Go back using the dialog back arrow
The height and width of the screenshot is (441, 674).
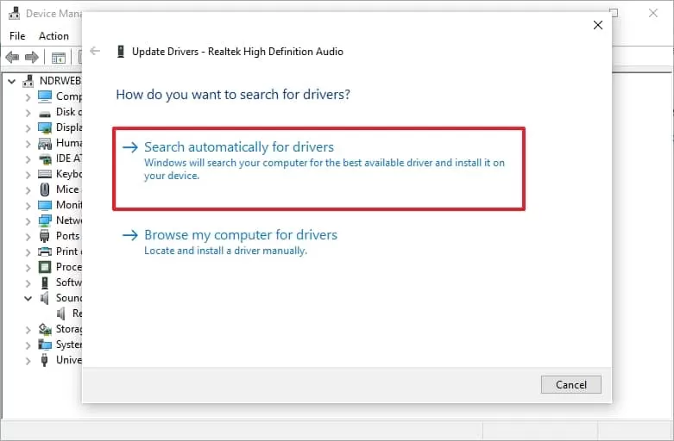point(95,51)
